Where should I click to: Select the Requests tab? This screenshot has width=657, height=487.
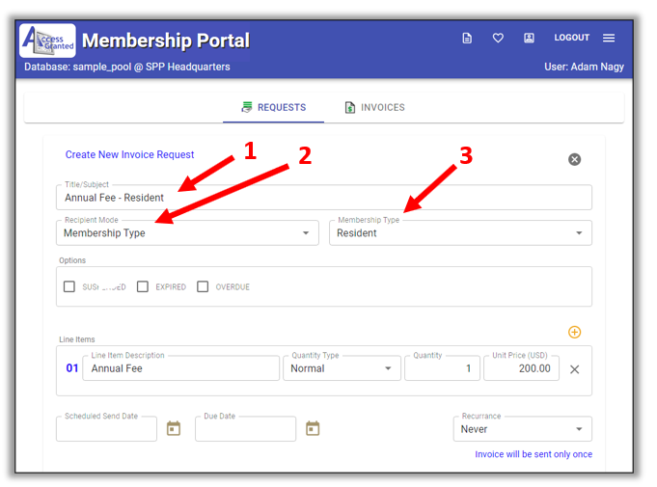[273, 107]
